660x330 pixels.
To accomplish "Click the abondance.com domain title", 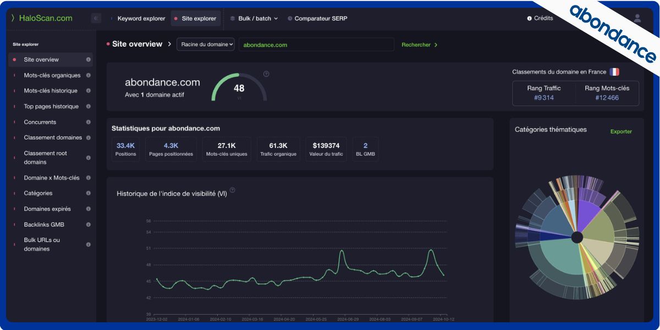I will click(162, 82).
